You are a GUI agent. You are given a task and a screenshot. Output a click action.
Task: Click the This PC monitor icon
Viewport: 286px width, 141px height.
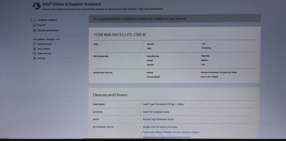pos(35,25)
